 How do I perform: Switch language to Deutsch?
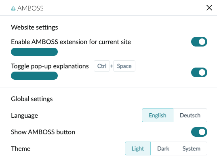click(190, 115)
